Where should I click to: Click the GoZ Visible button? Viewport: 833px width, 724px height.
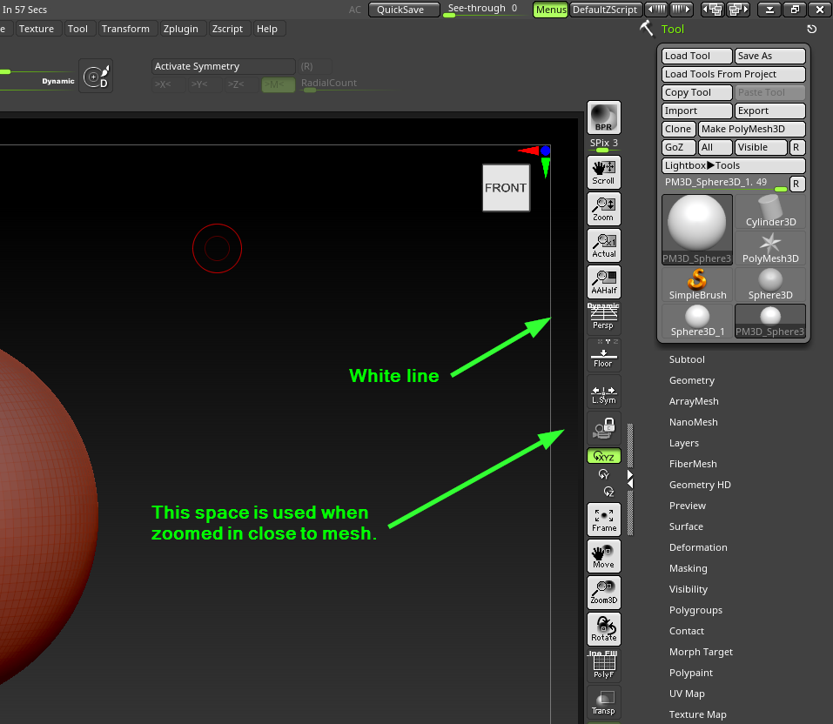pyautogui.click(x=761, y=147)
